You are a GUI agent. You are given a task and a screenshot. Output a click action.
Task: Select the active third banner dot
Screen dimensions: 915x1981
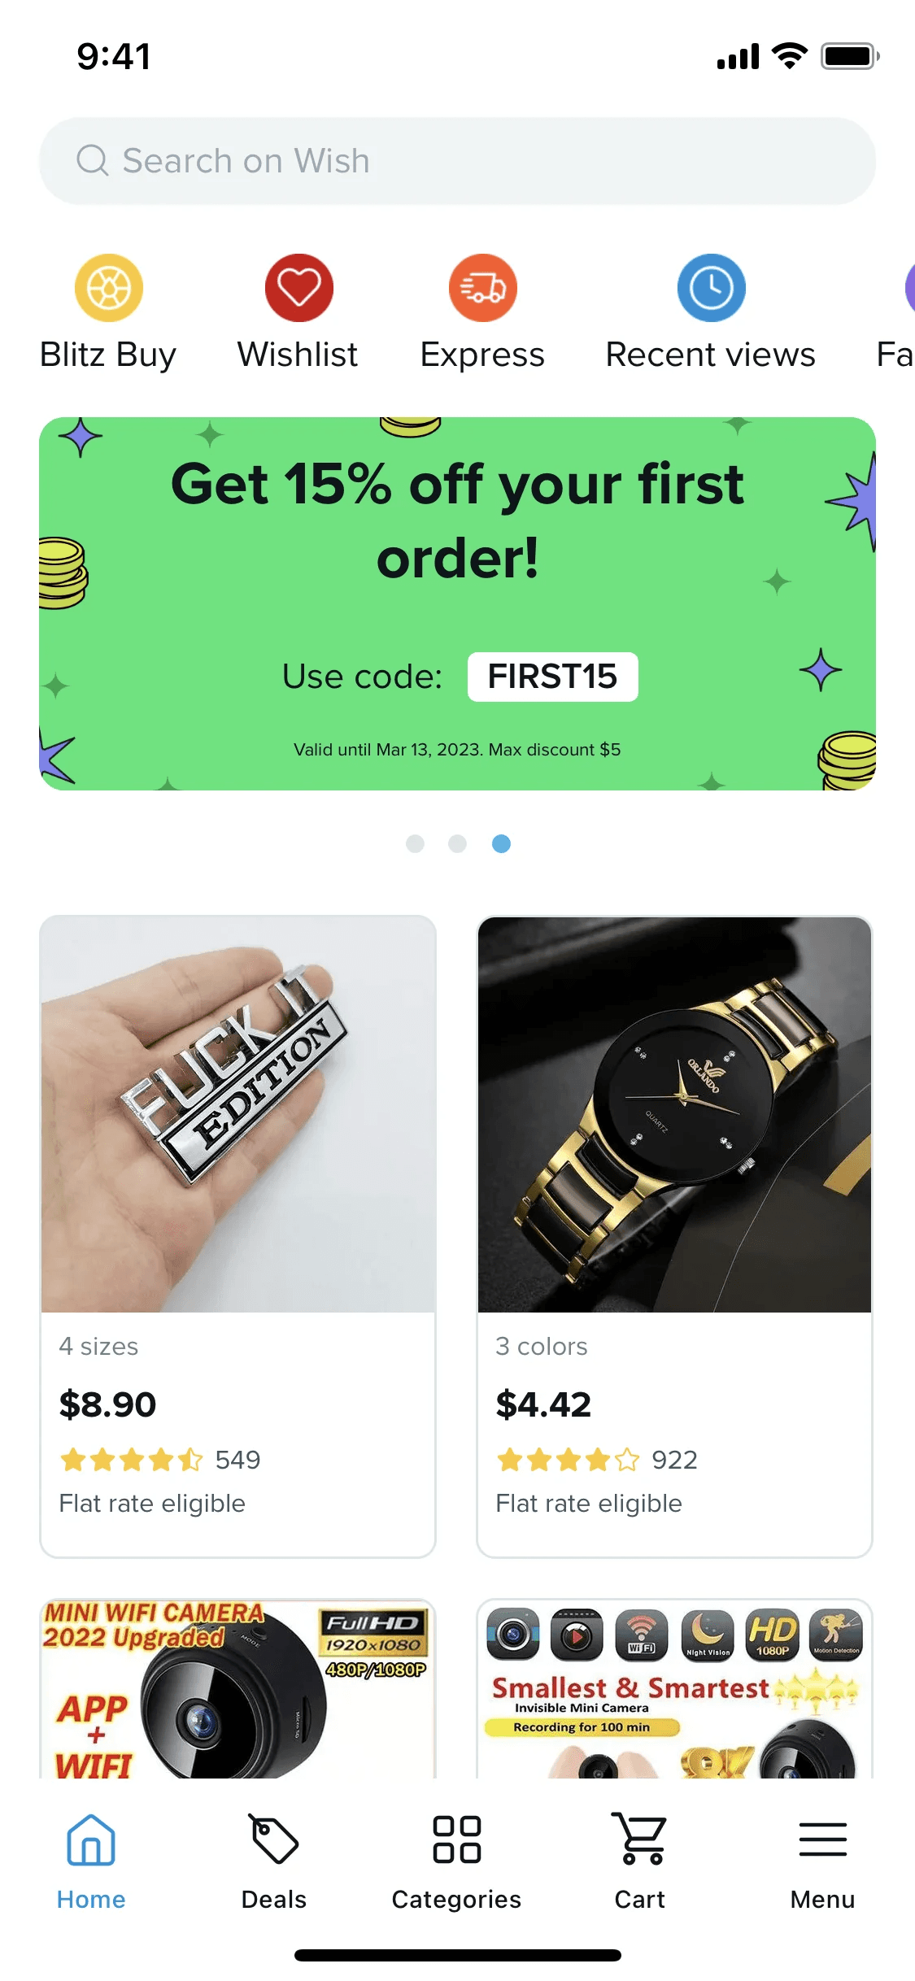[x=502, y=843]
